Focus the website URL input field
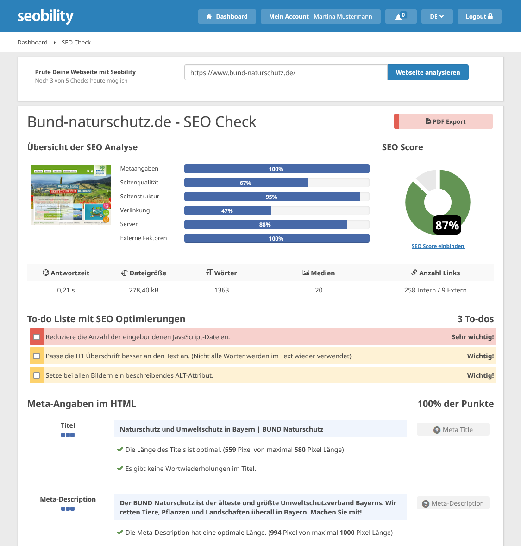Image resolution: width=521 pixels, height=546 pixels. coord(286,72)
